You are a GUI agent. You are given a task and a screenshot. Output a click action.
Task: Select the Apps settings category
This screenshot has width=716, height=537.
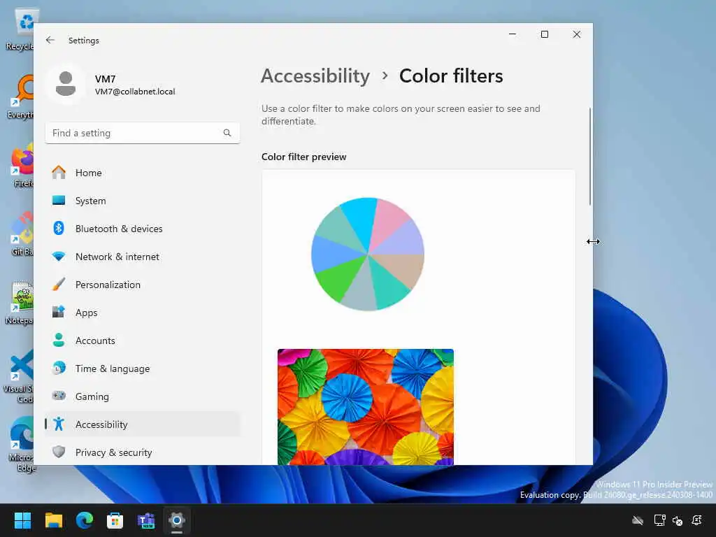click(x=143, y=313)
